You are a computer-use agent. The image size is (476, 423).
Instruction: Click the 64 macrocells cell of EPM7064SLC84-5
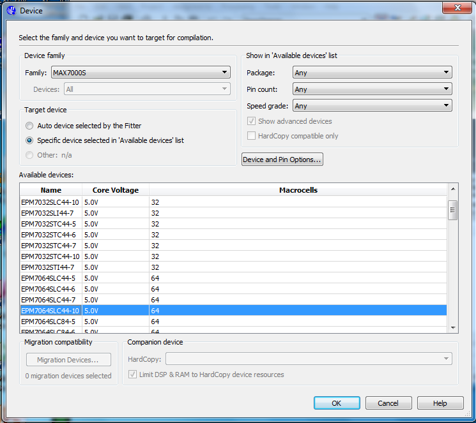point(298,322)
